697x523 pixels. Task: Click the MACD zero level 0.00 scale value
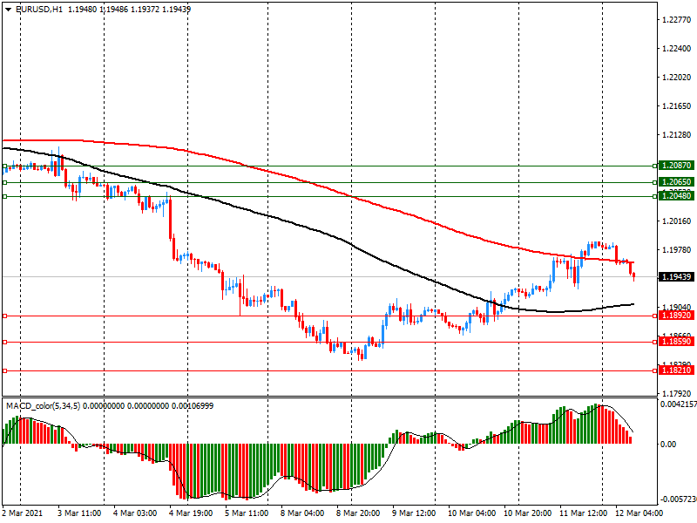(x=667, y=444)
